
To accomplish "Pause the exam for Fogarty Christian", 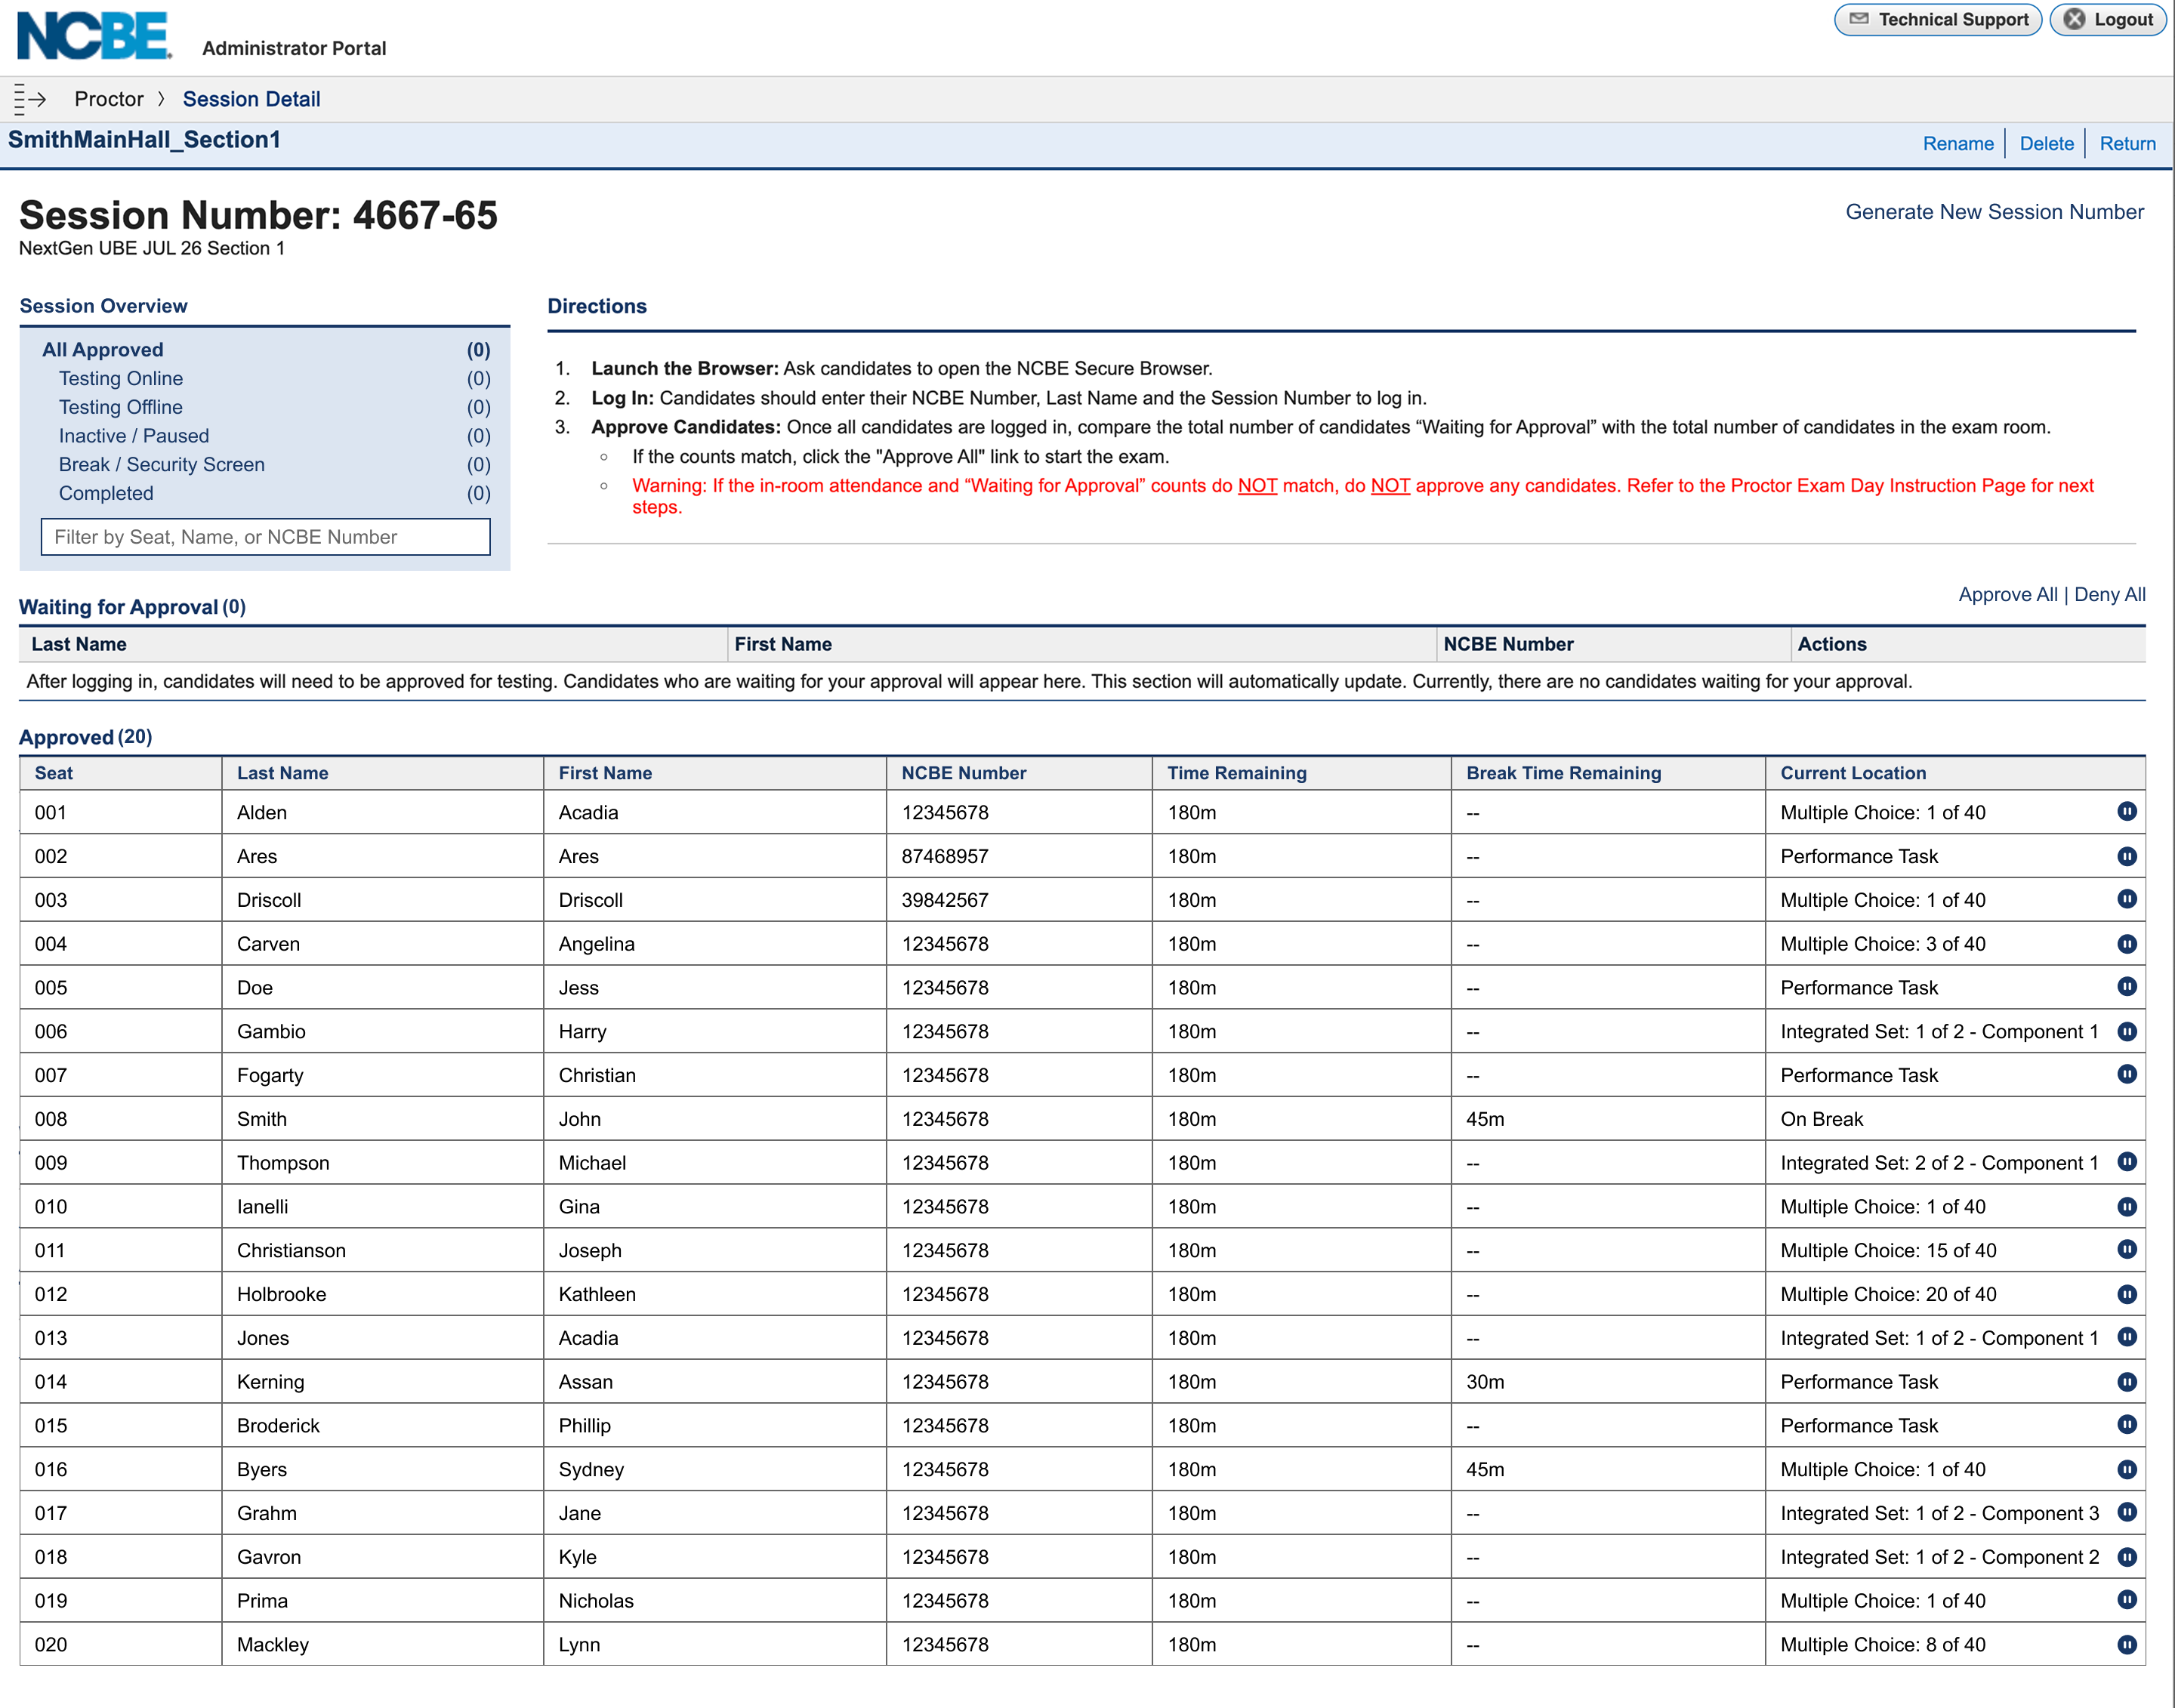I will (2126, 1073).
